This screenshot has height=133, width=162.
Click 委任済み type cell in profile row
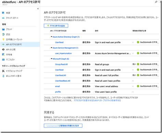(86, 92)
